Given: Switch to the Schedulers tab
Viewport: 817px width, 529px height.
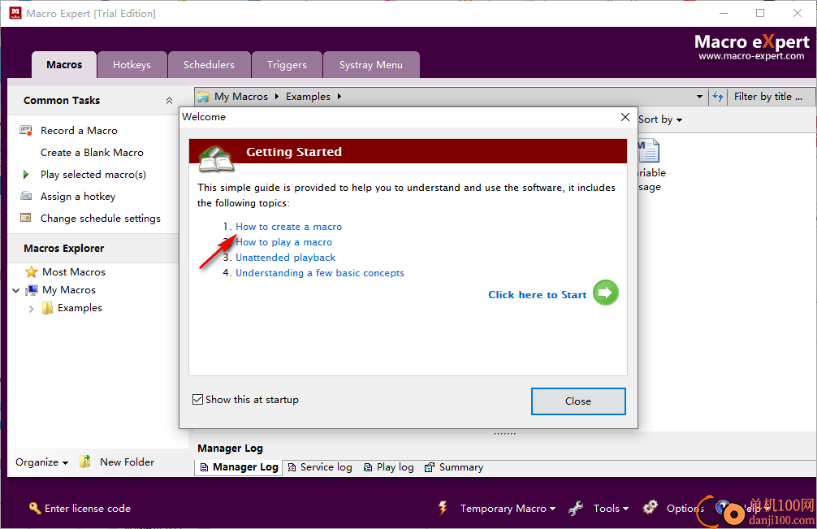Looking at the screenshot, I should 209,65.
